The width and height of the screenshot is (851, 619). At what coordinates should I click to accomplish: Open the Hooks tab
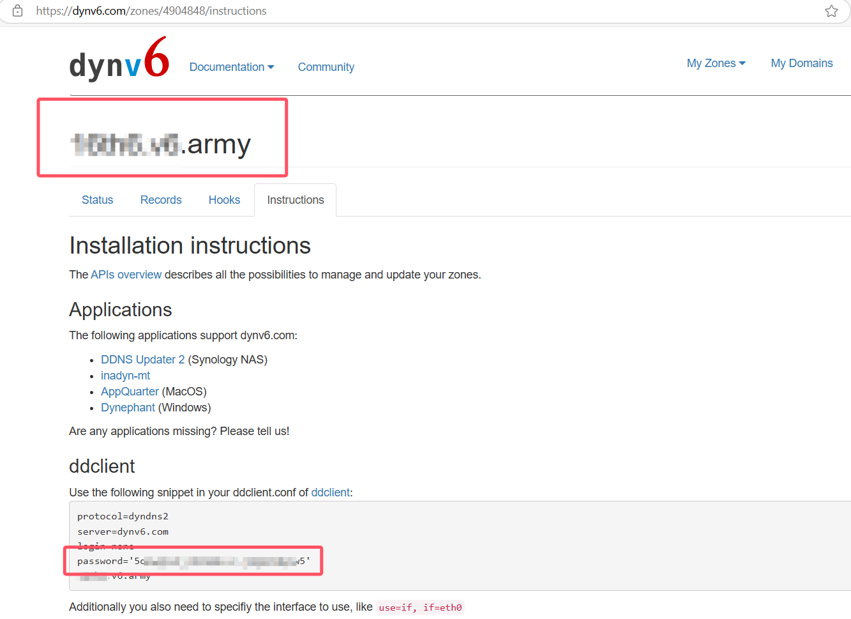tap(224, 200)
